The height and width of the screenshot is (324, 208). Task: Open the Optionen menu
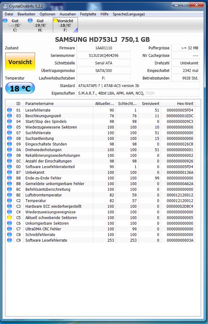coord(47,14)
